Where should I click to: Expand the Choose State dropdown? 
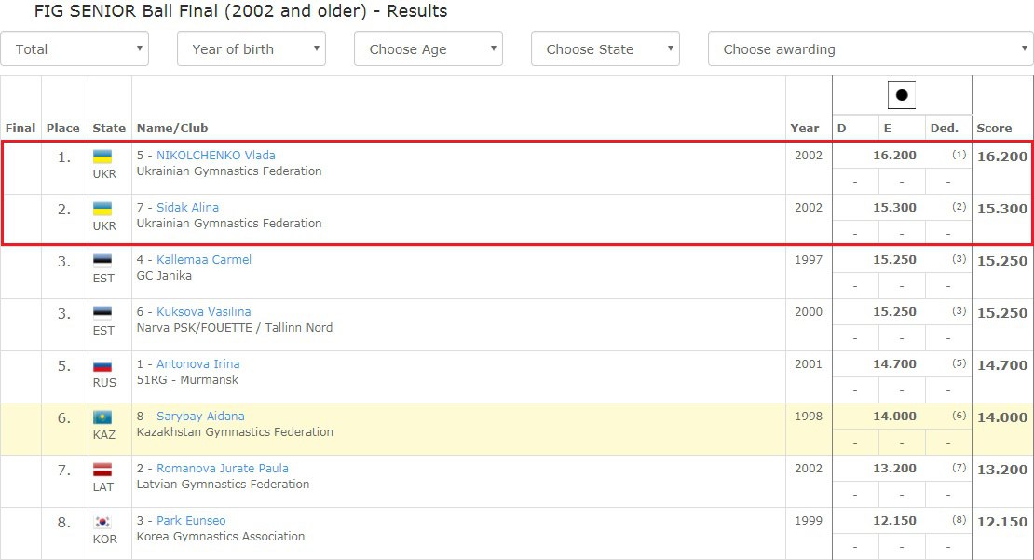pyautogui.click(x=605, y=49)
